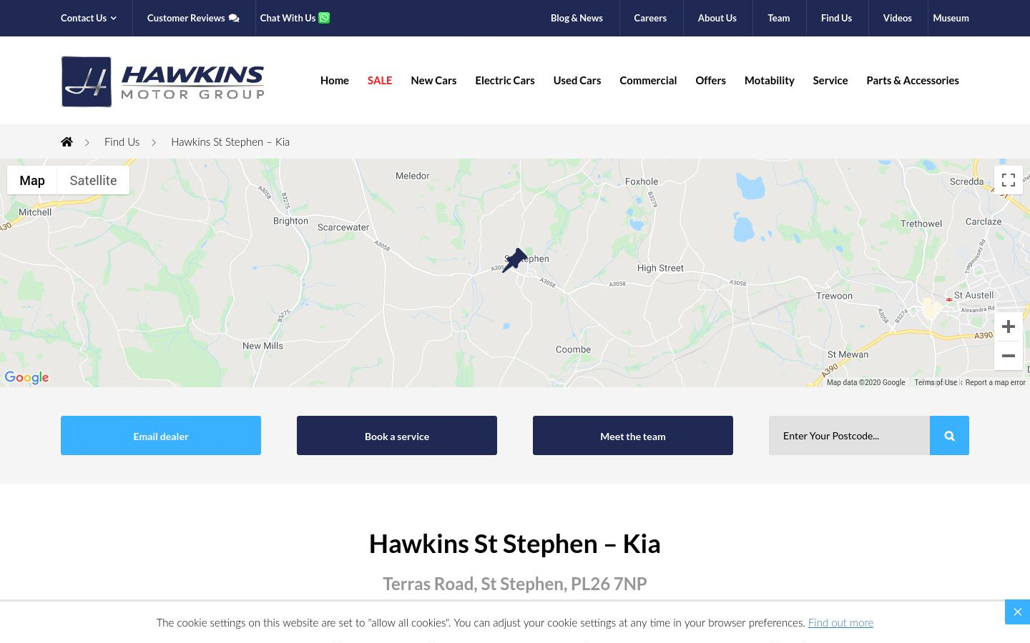1030x643 pixels.
Task: Open the map in fullscreen view
Action: click(x=1009, y=180)
